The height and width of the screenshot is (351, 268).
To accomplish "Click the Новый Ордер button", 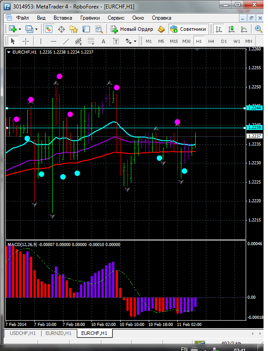I will coord(132,29).
